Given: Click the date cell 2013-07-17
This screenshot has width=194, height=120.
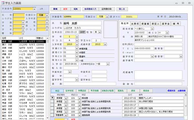Looking at the screenshot, I should click(x=130, y=108).
